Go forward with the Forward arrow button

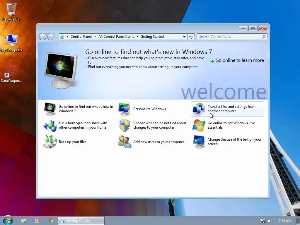pyautogui.click(x=51, y=37)
